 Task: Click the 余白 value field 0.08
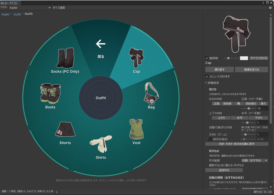[x=262, y=139]
